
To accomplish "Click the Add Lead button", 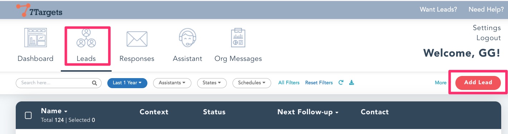I will 478,82.
